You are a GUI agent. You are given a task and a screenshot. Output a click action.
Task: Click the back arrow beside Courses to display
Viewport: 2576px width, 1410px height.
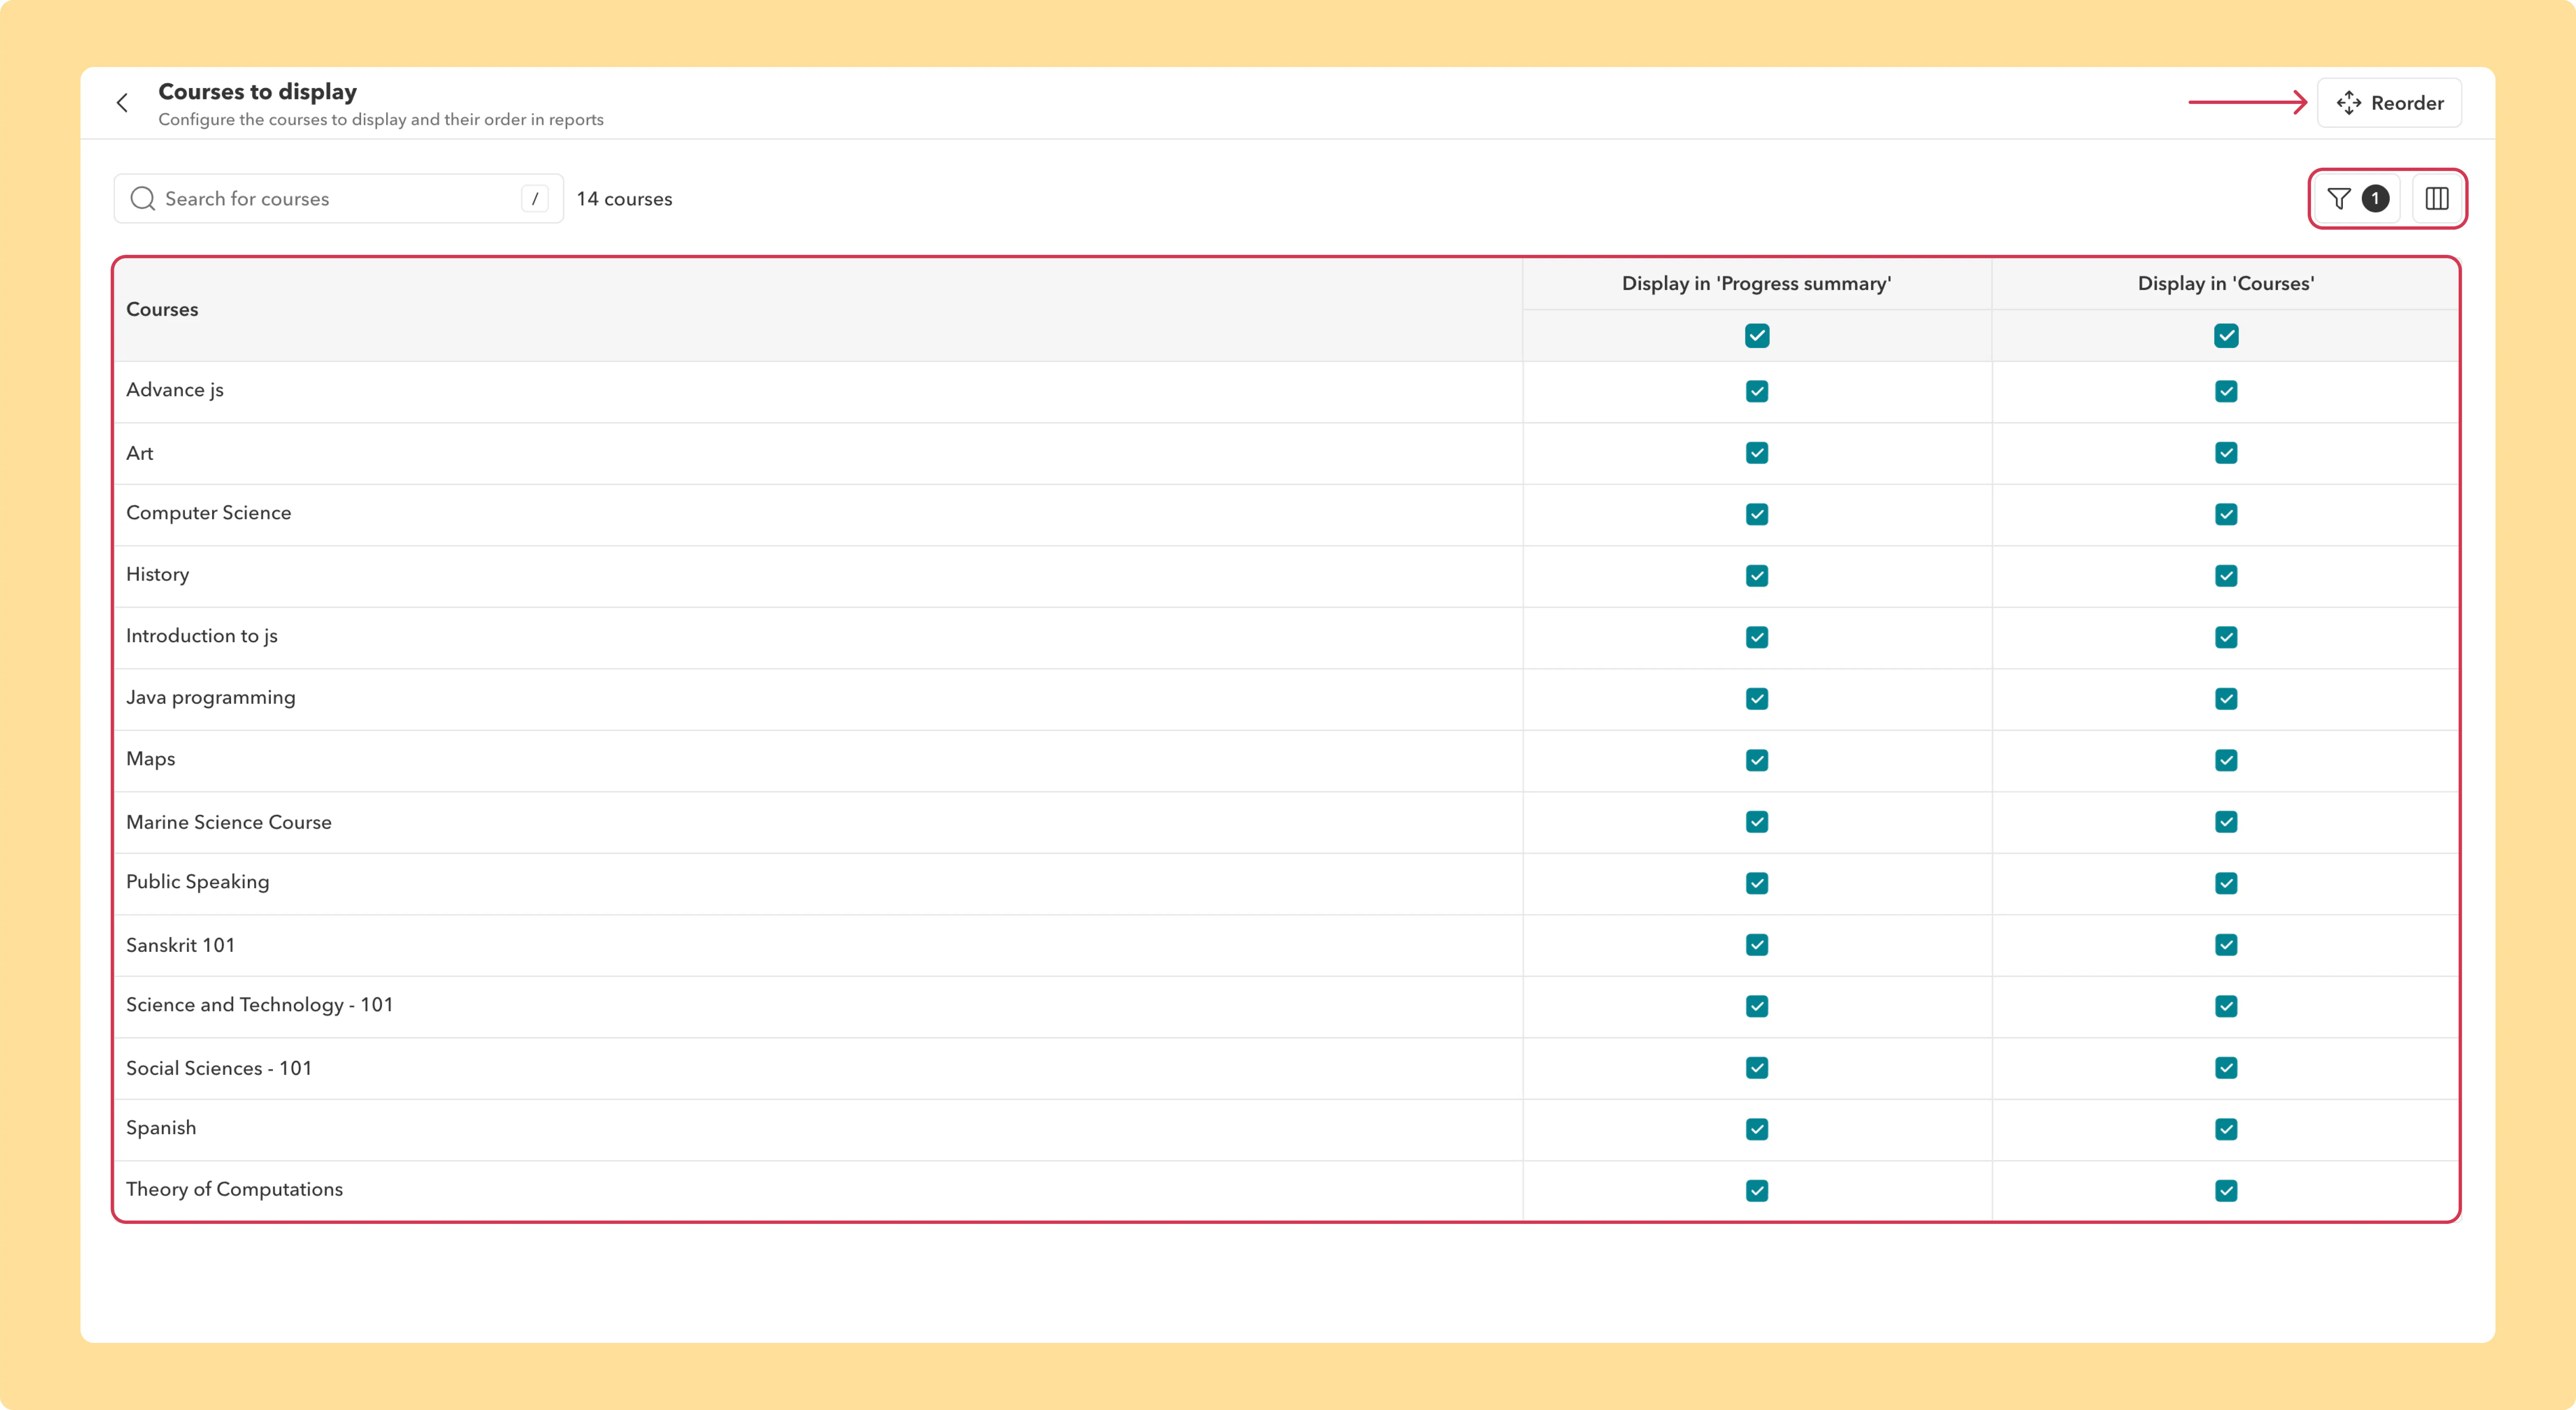pyautogui.click(x=122, y=103)
